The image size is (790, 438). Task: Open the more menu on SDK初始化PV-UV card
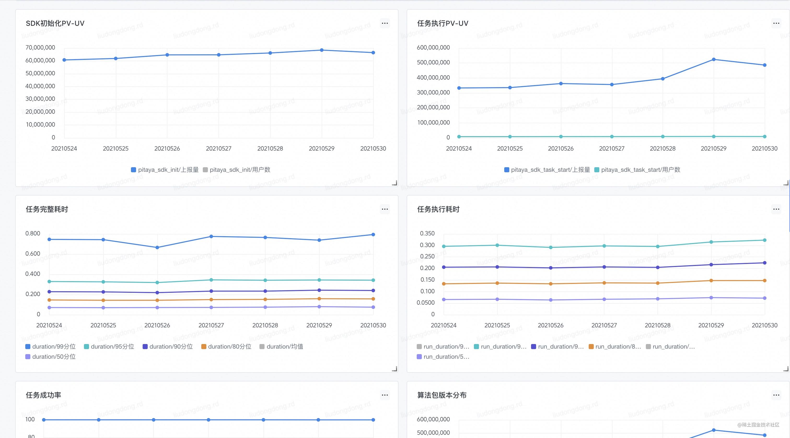tap(385, 23)
